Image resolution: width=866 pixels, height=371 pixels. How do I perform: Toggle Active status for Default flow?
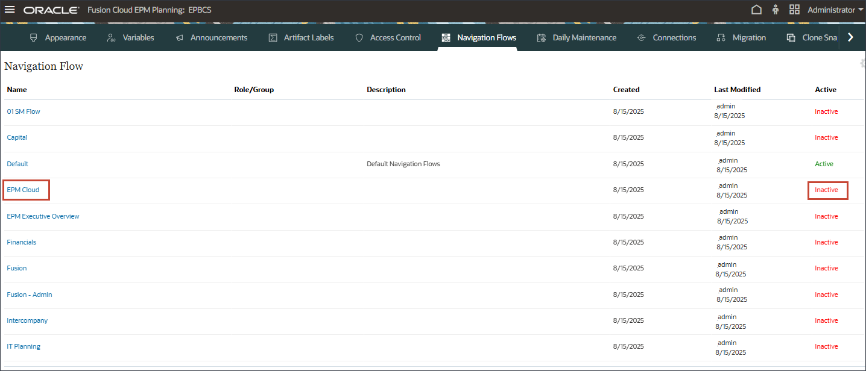(824, 164)
